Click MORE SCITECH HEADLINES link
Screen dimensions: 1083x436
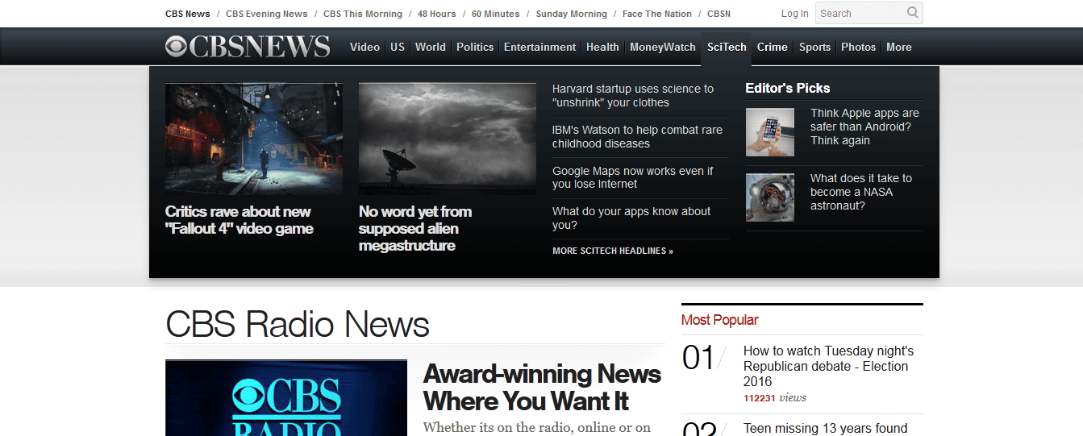[x=613, y=251]
